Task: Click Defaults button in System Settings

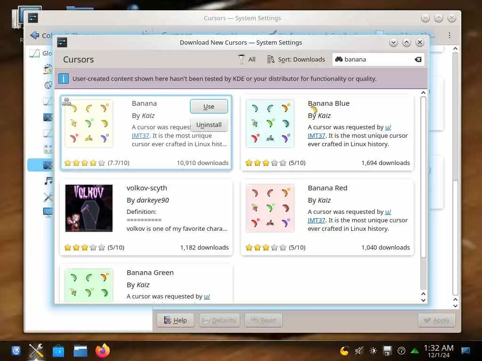Action: click(219, 321)
